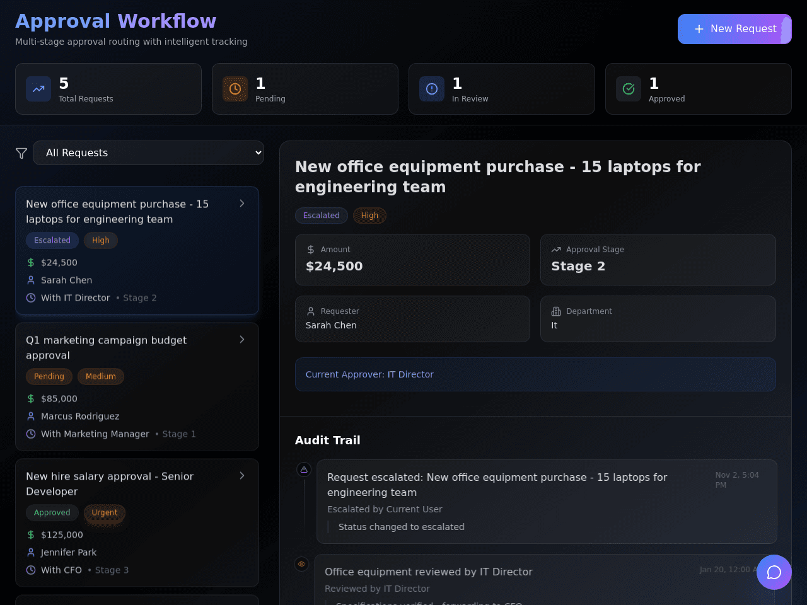Click the Pending status badge
This screenshot has height=605, width=807.
[x=49, y=376]
